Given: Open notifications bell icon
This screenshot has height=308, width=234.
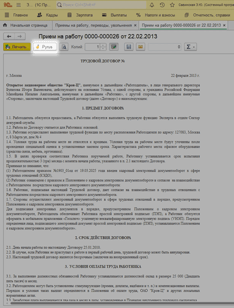Looking at the screenshot, I should [x=152, y=5].
